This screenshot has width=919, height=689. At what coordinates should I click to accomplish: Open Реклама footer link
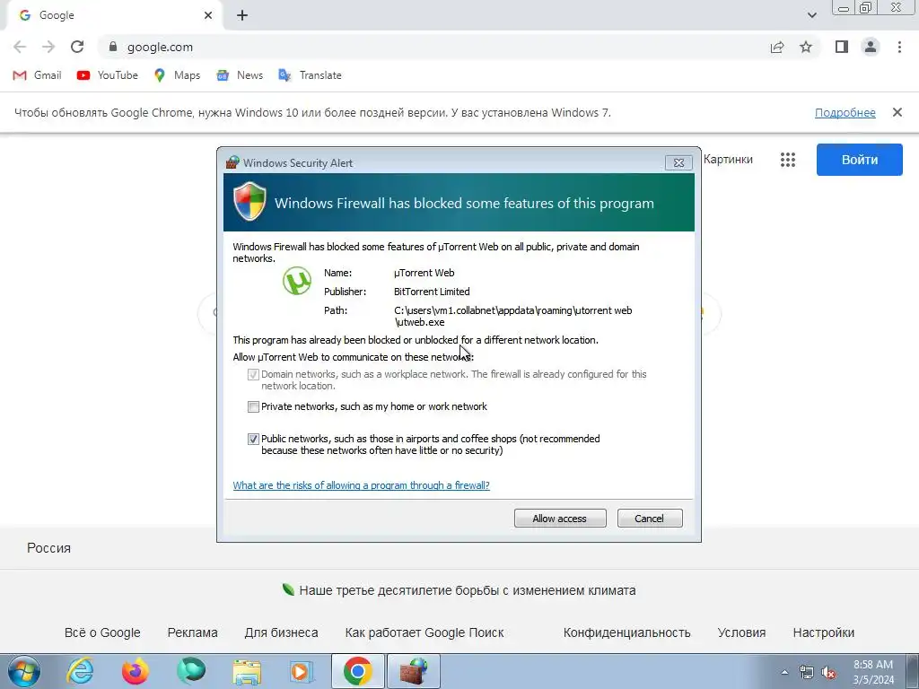[192, 632]
